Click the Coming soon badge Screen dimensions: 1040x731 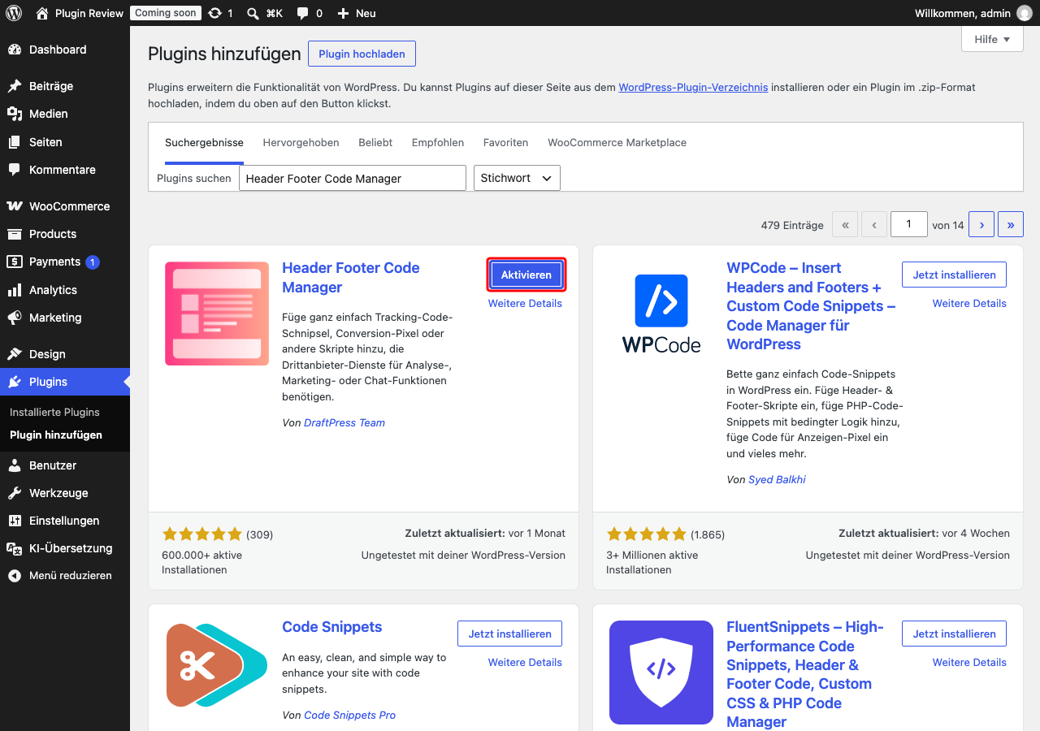pyautogui.click(x=165, y=13)
